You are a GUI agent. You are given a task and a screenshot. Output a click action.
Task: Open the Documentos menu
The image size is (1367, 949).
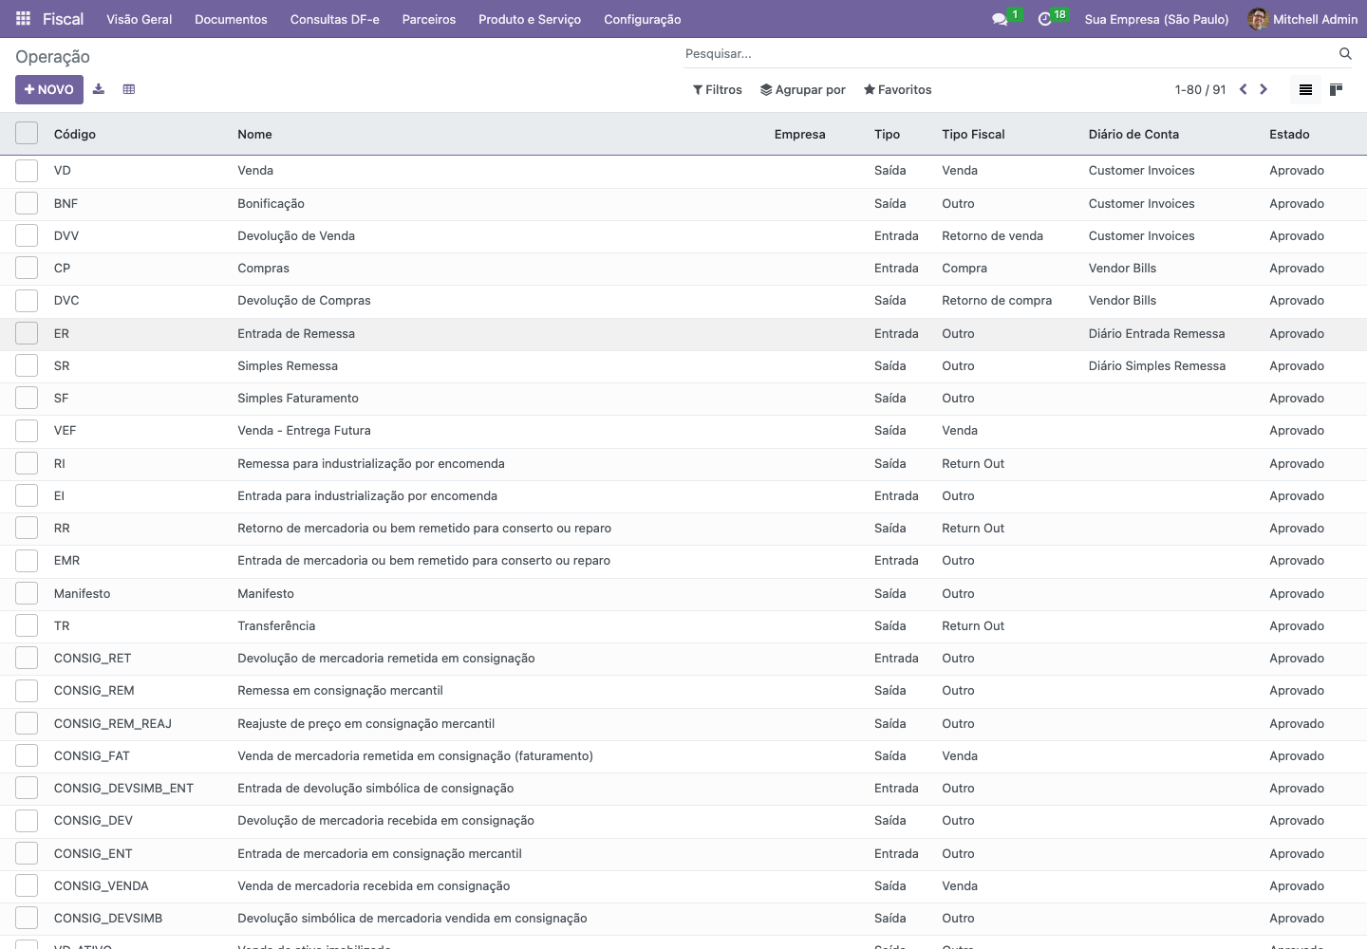231,19
